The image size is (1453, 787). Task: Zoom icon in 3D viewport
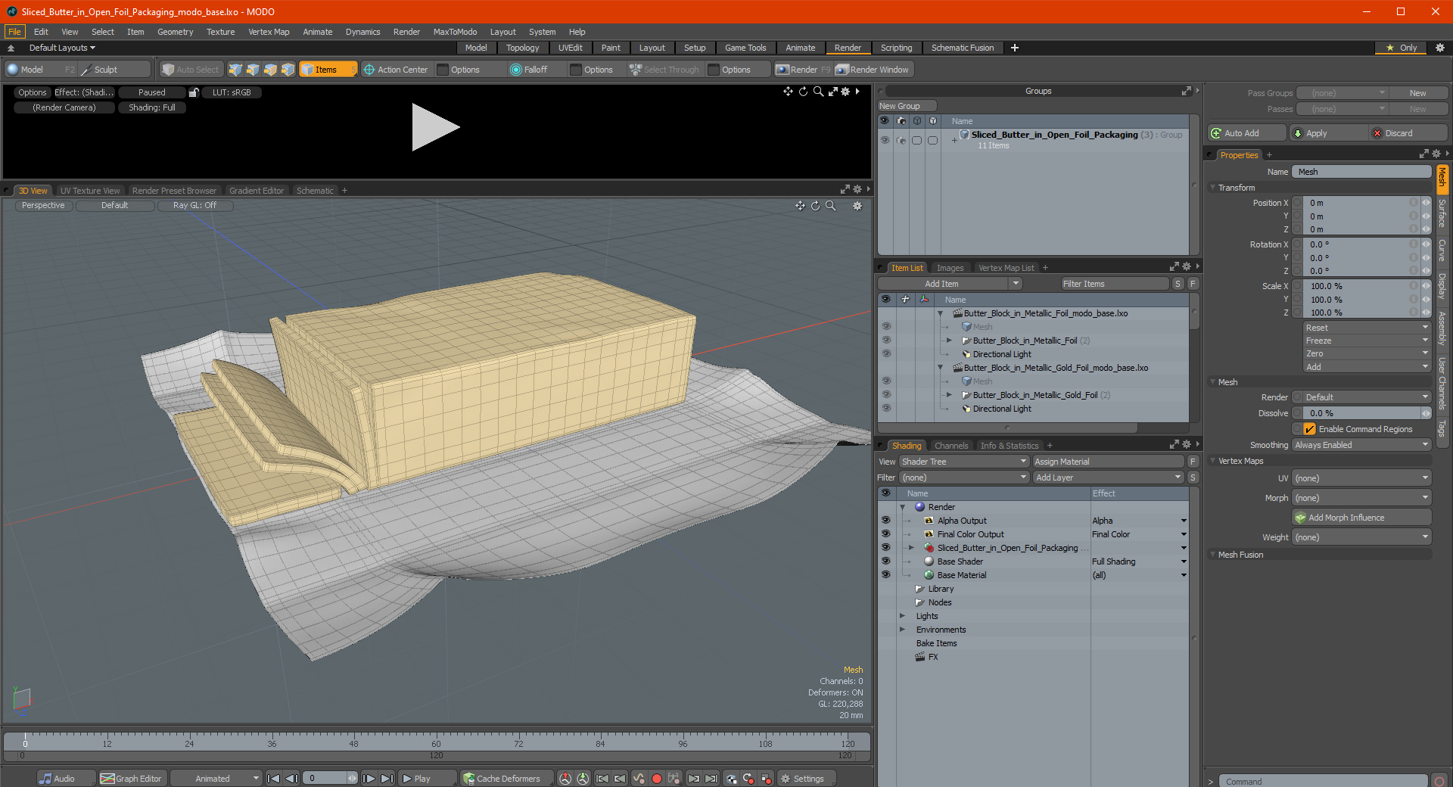click(x=830, y=206)
